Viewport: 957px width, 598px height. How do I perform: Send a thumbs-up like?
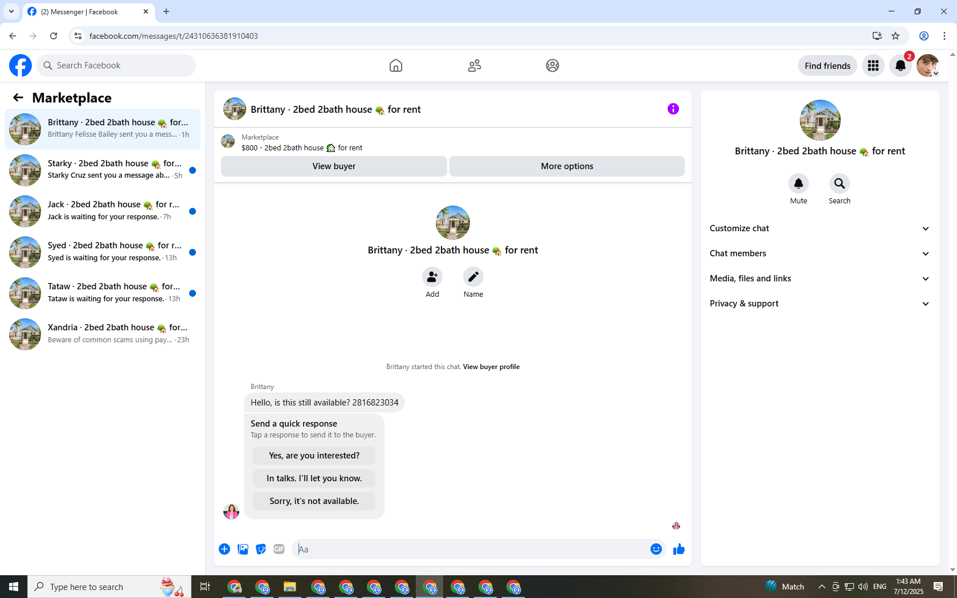679,549
